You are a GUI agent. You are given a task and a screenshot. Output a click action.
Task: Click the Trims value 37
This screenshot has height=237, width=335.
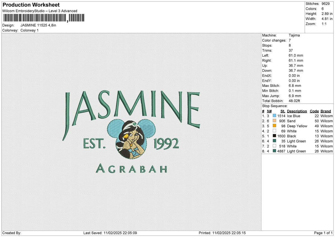[x=291, y=51]
